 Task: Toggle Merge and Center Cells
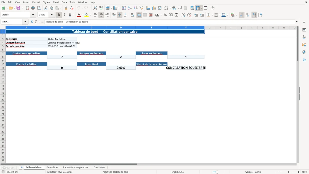[x=139, y=15]
